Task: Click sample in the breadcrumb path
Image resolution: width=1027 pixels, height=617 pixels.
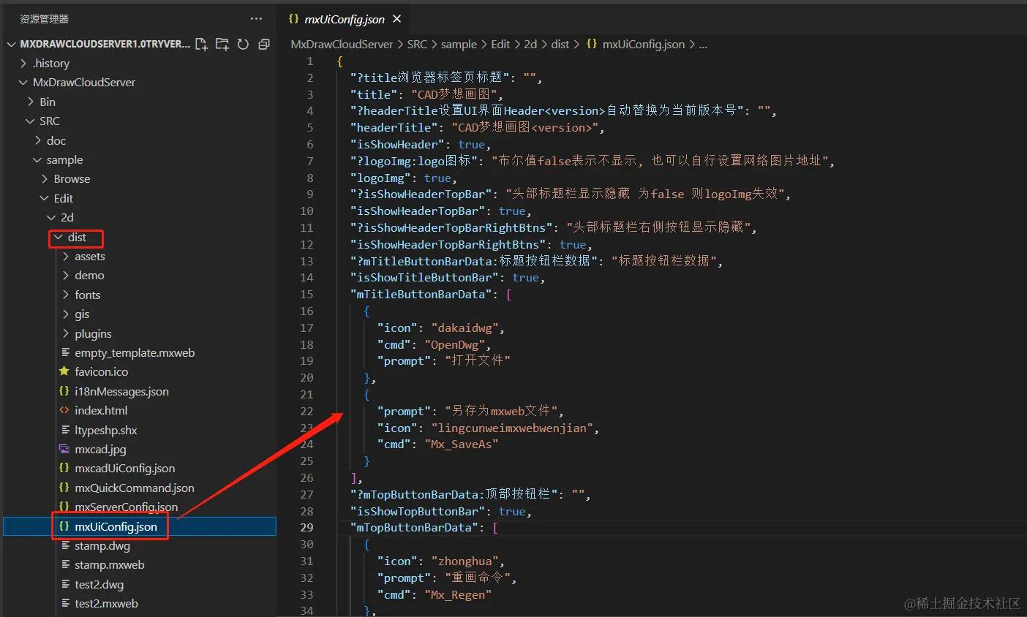Action: click(459, 44)
